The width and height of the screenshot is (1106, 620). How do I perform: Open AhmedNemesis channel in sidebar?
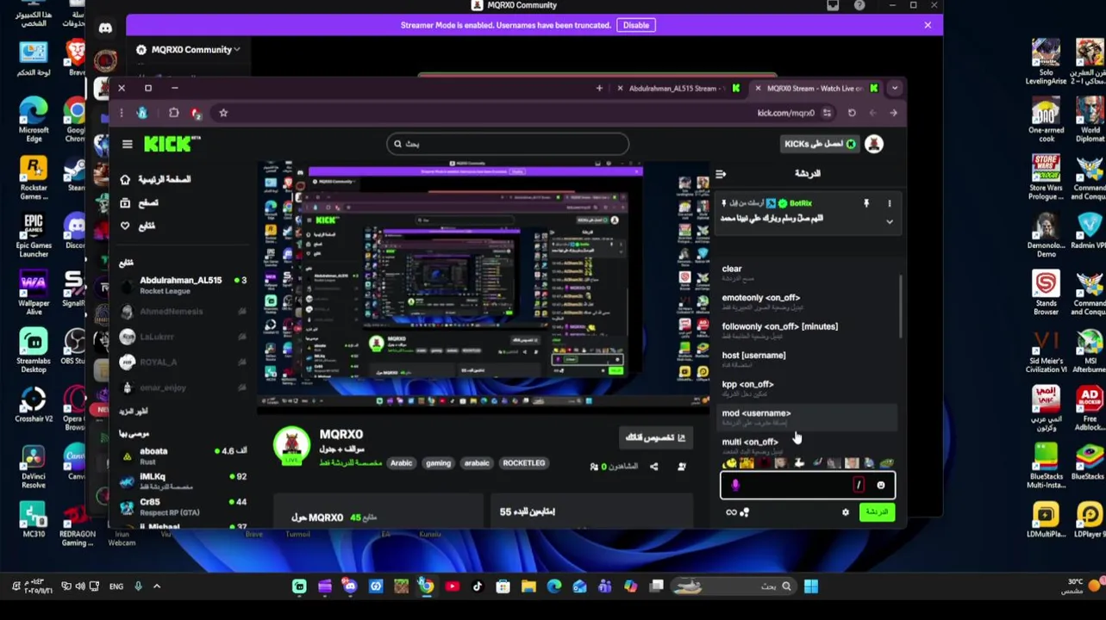tap(183, 312)
